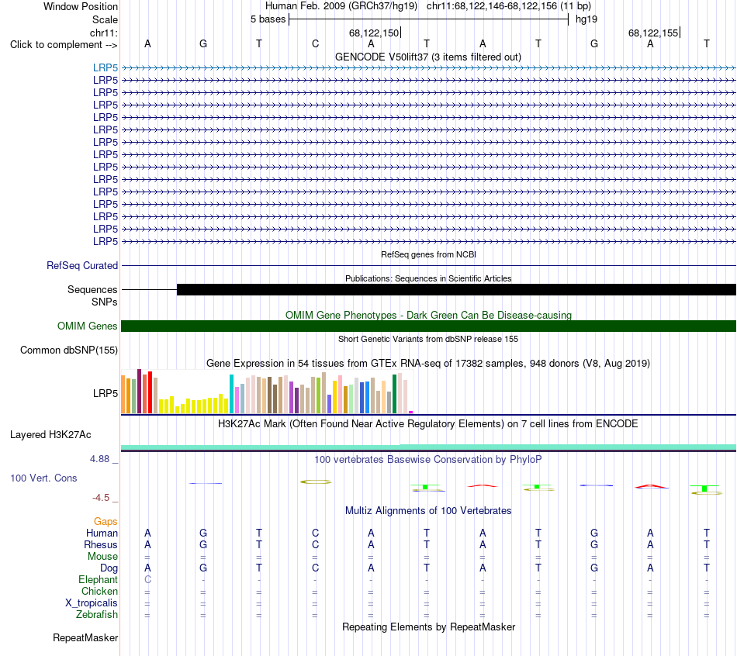Click the LRP5 label beside the GTEx bar chart
The image size is (737, 656).
pos(106,393)
